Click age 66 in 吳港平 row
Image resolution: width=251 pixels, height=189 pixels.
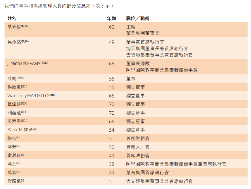point(112,122)
